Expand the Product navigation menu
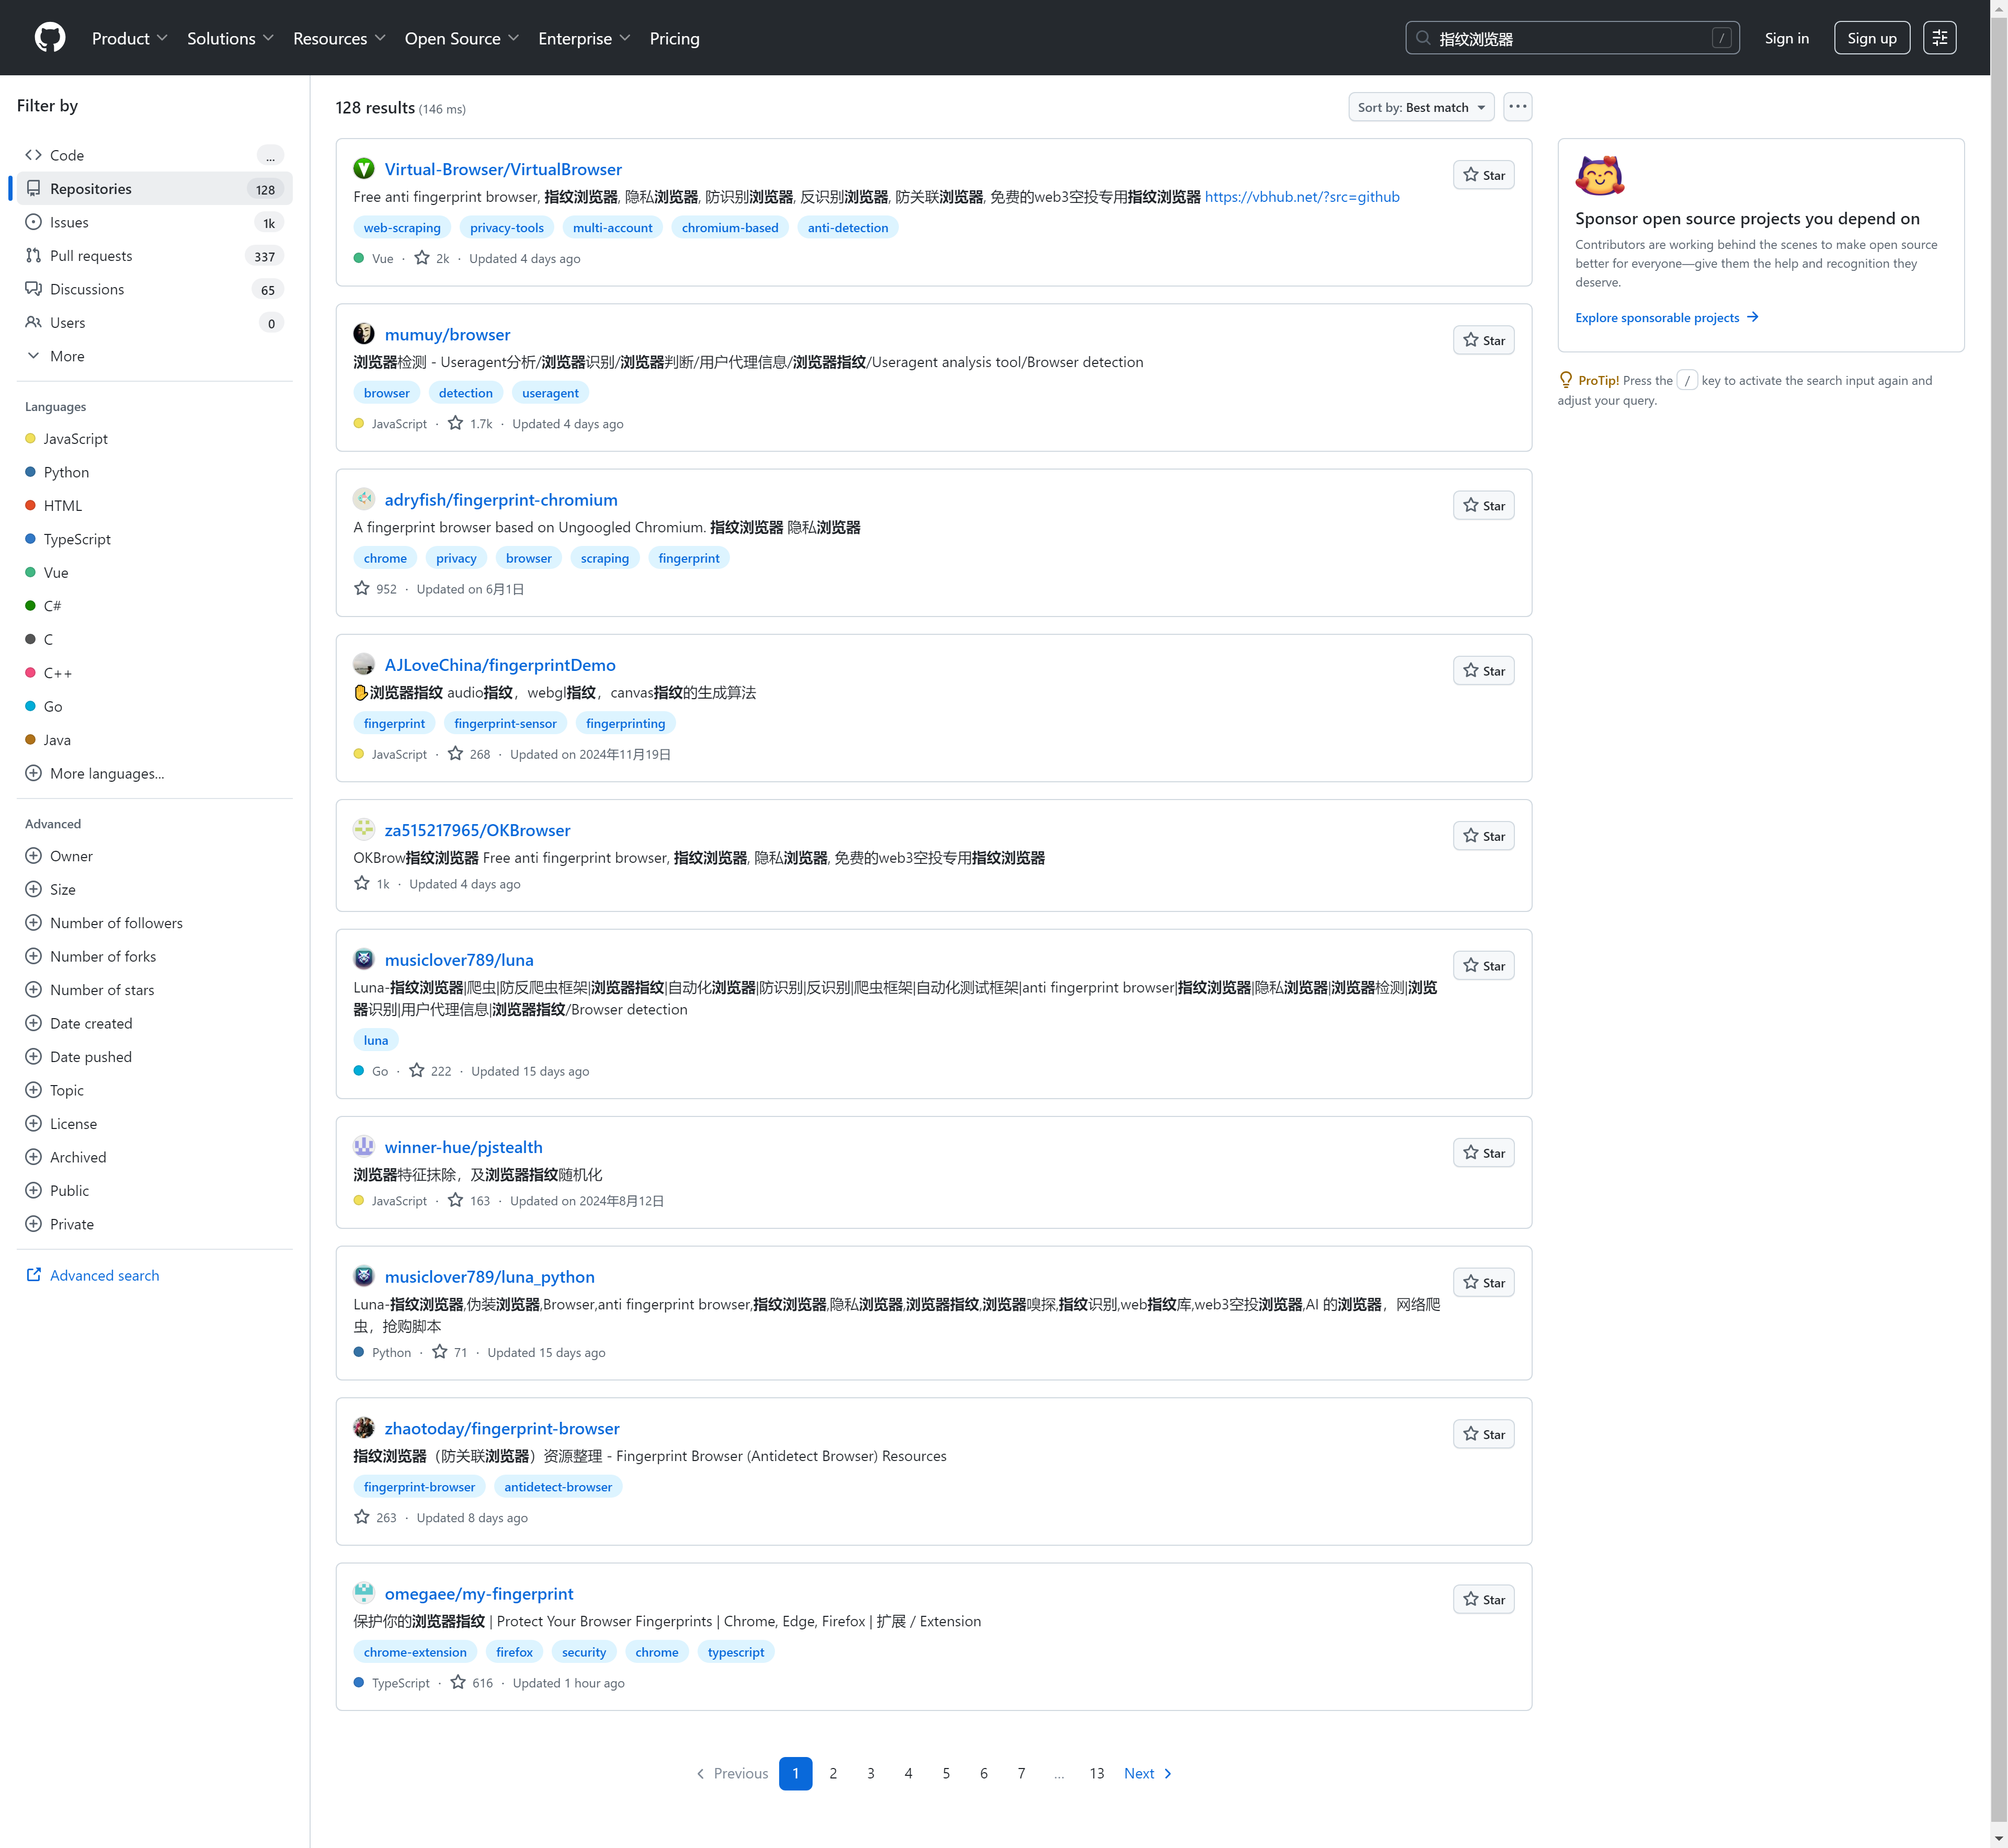The height and width of the screenshot is (1848, 2008). (129, 38)
